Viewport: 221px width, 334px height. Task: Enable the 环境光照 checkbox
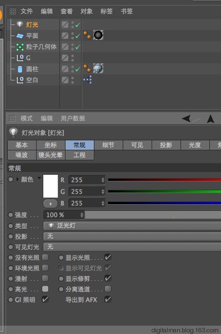coord(45,268)
